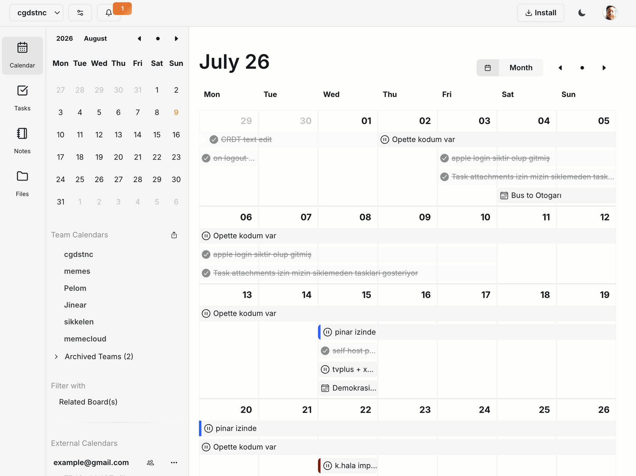Open the Month view selector
Screen dimensions: 636x476
coord(521,68)
